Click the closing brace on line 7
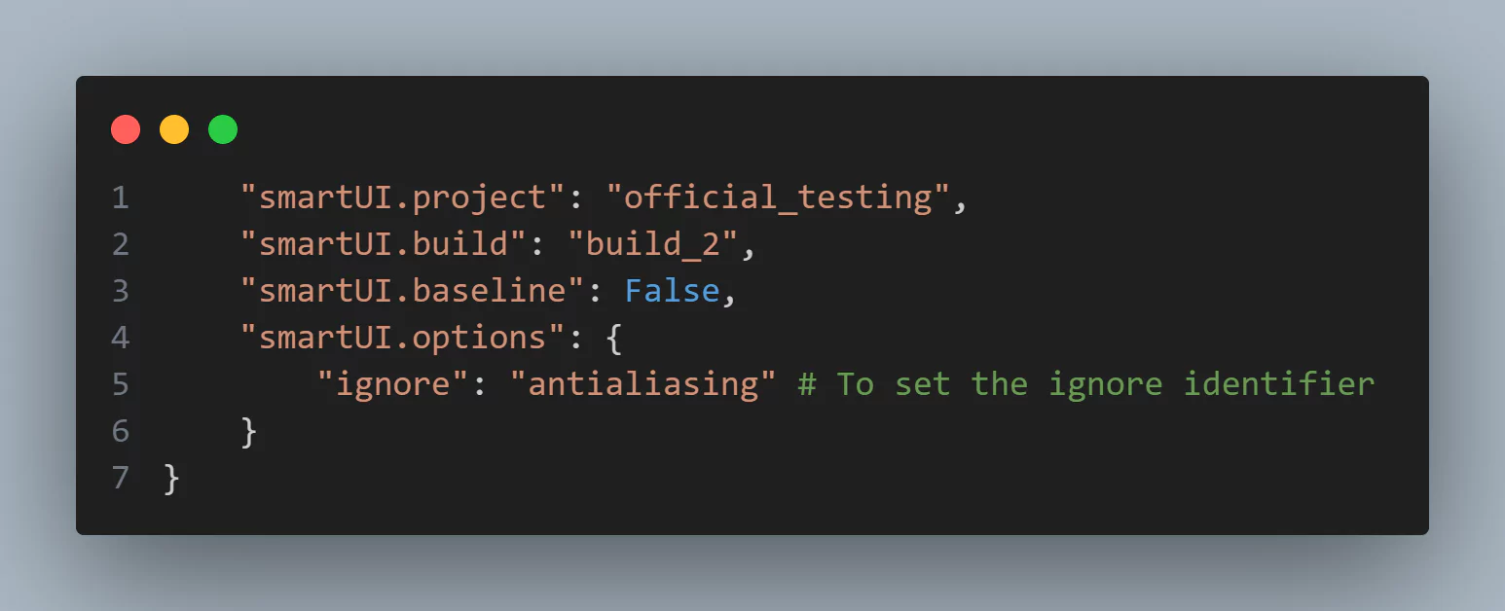The height and width of the screenshot is (611, 1505). (172, 478)
